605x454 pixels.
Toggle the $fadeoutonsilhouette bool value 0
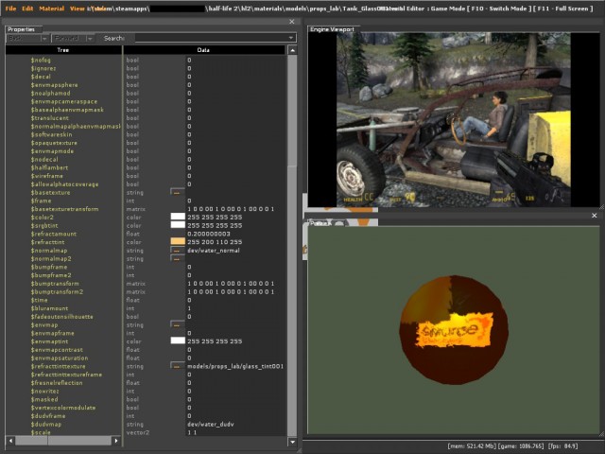pyautogui.click(x=189, y=317)
